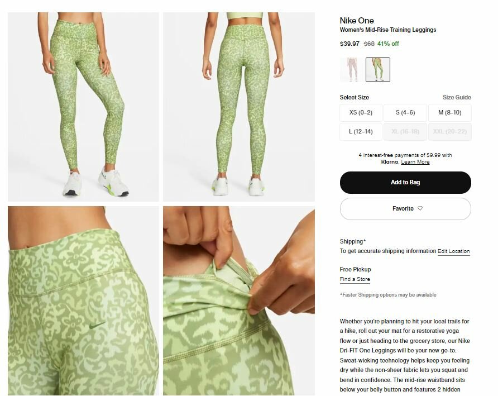Image resolution: width=498 pixels, height=396 pixels.
Task: Open front view leggings product image
Action: (83, 107)
